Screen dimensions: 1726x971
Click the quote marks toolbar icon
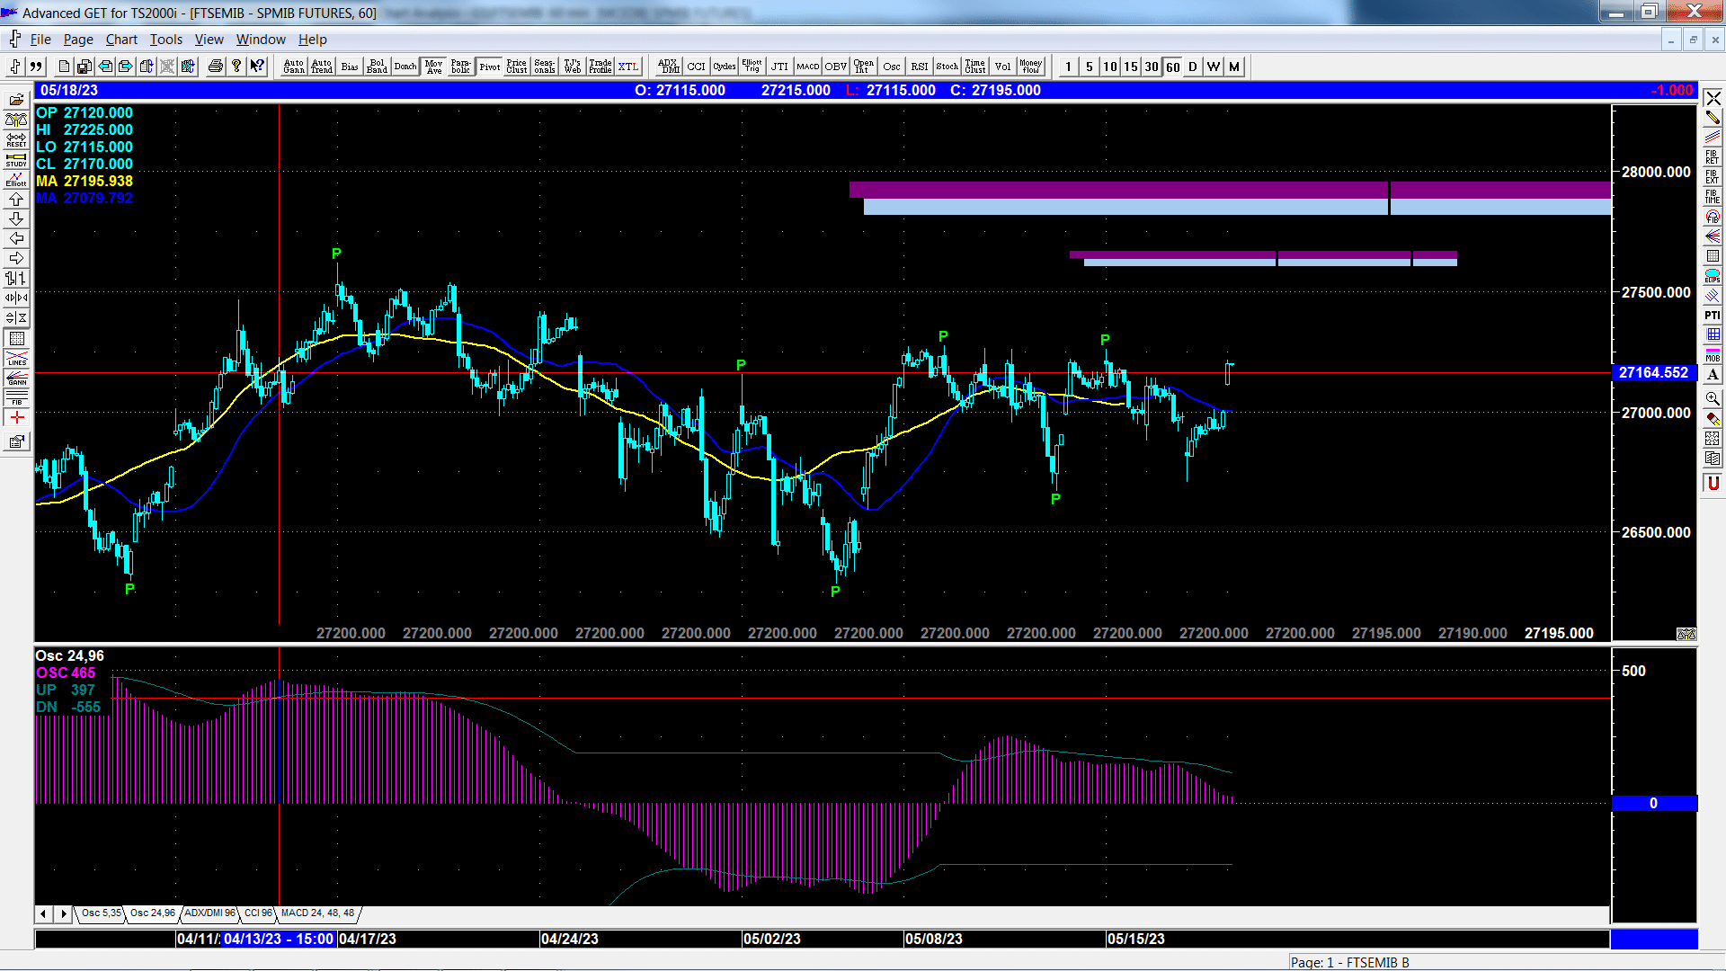[x=36, y=67]
